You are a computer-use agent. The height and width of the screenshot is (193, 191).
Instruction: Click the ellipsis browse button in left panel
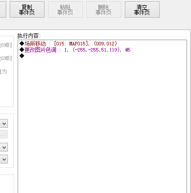click(x=3, y=134)
